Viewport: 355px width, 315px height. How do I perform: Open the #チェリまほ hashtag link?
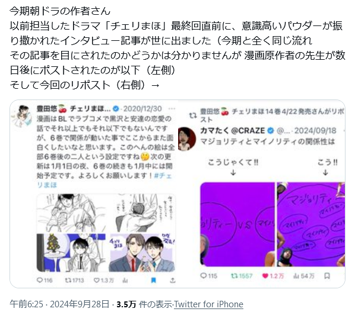(x=104, y=180)
